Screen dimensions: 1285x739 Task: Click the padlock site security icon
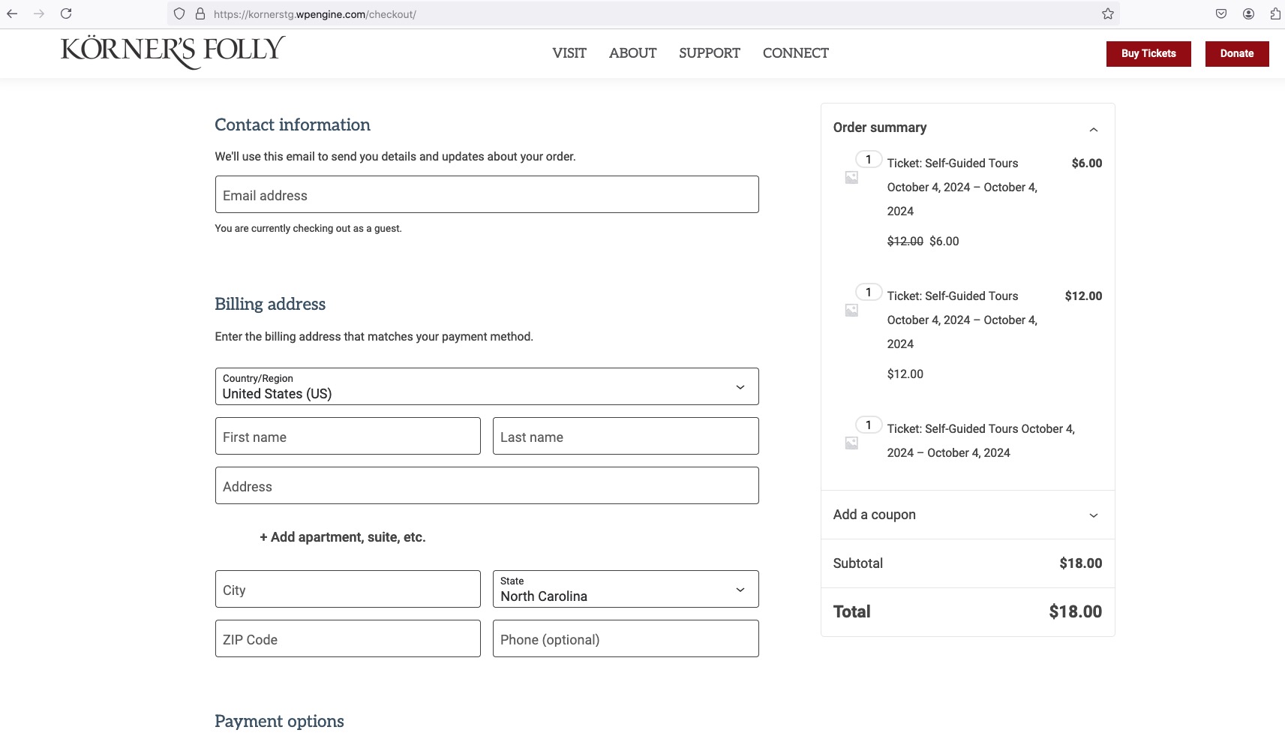[200, 14]
